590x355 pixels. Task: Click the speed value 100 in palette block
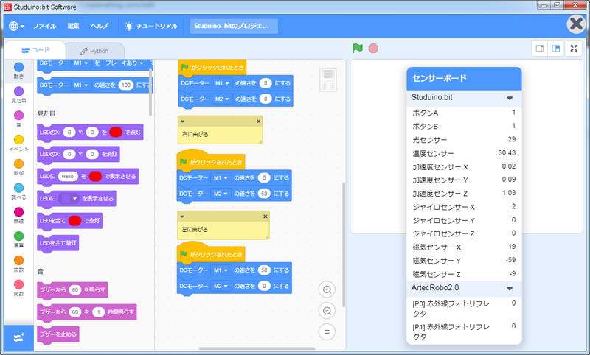(x=125, y=85)
